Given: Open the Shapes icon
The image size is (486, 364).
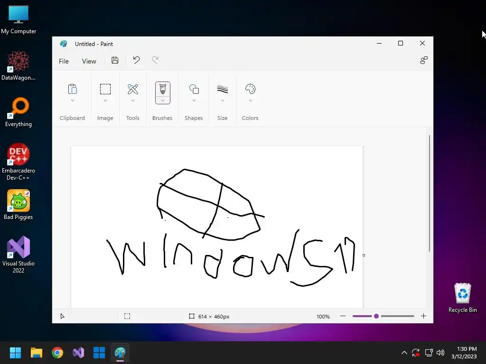Looking at the screenshot, I should tap(194, 89).
